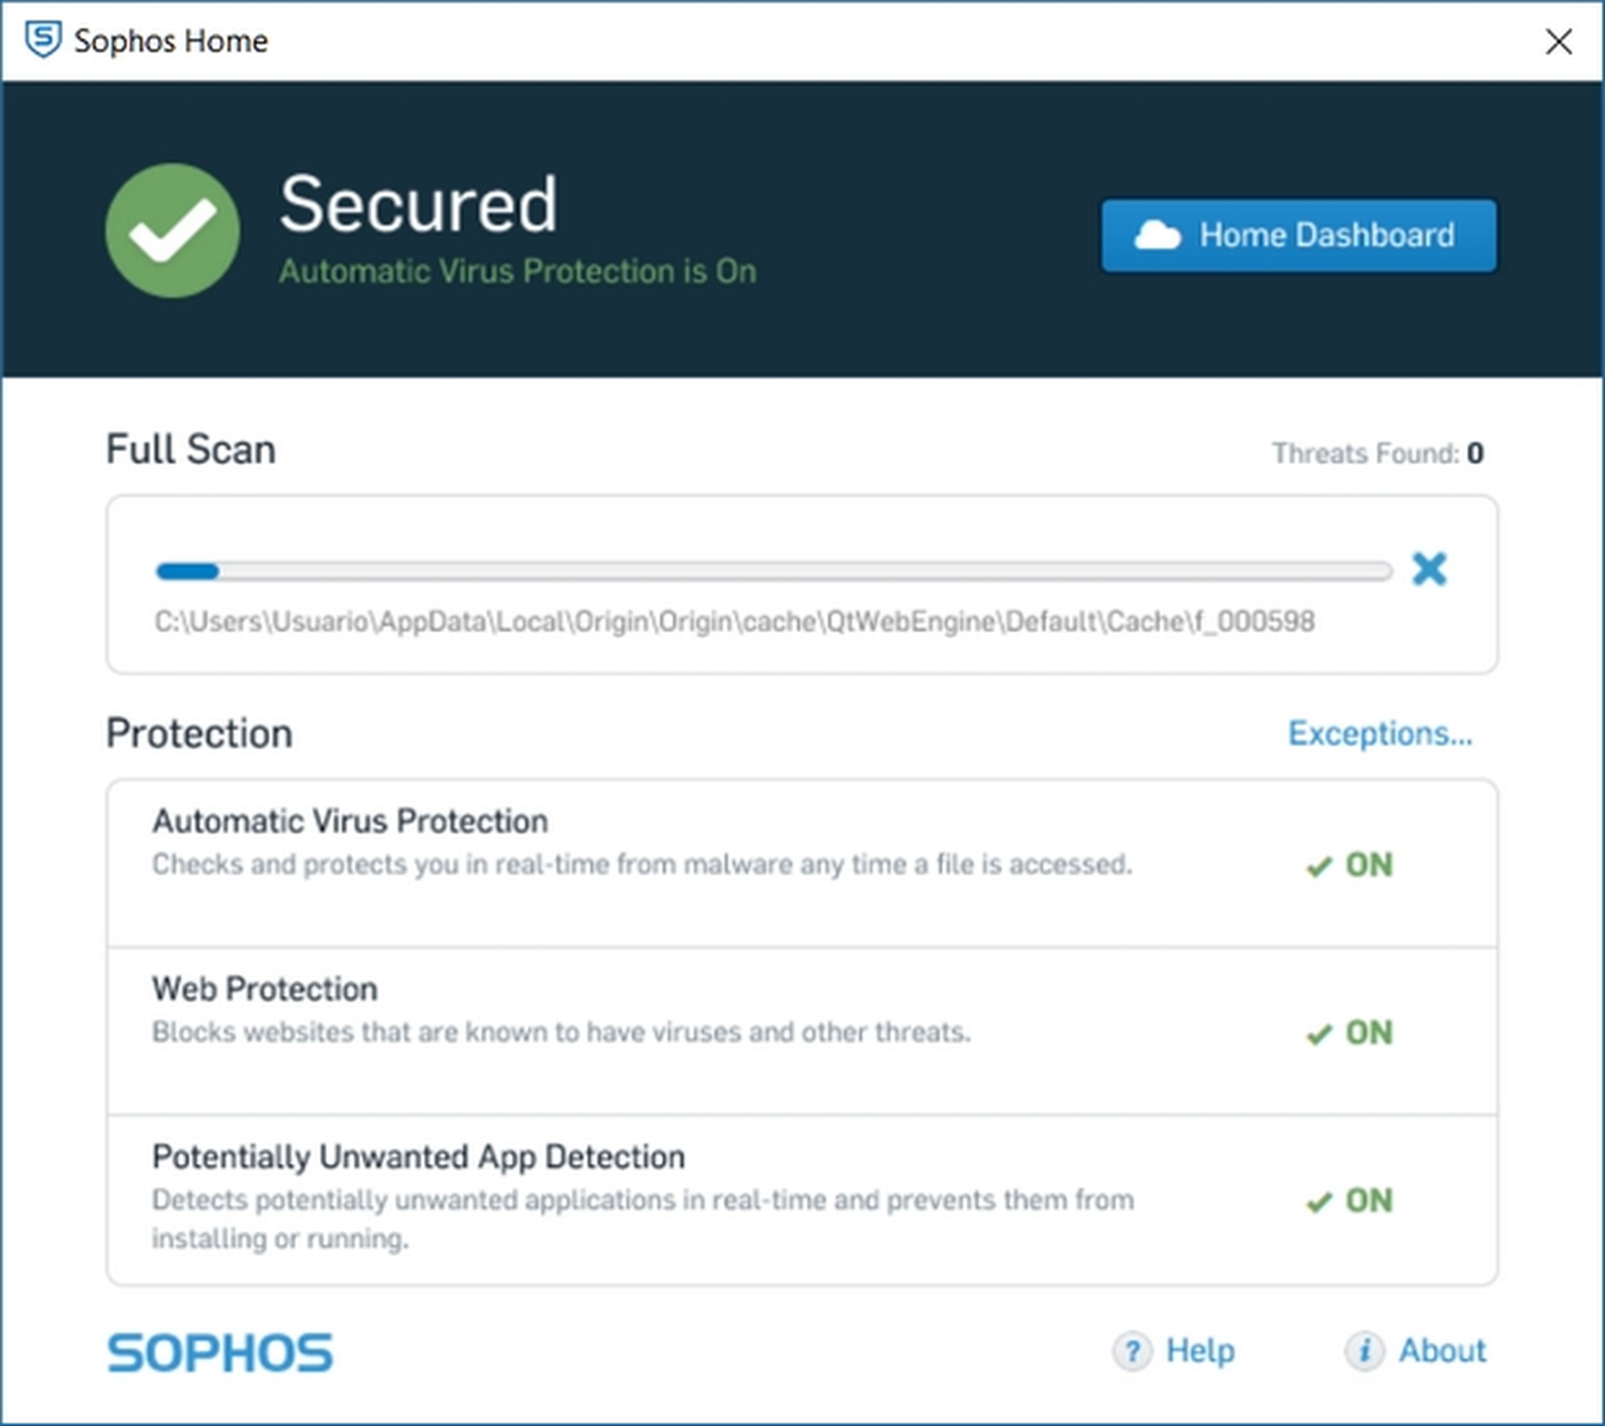Click the green Secured checkmark icon

pos(173,231)
